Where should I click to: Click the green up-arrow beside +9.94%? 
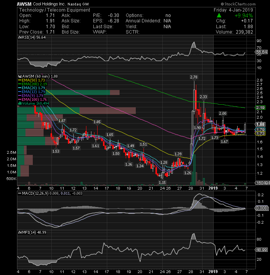[219, 15]
